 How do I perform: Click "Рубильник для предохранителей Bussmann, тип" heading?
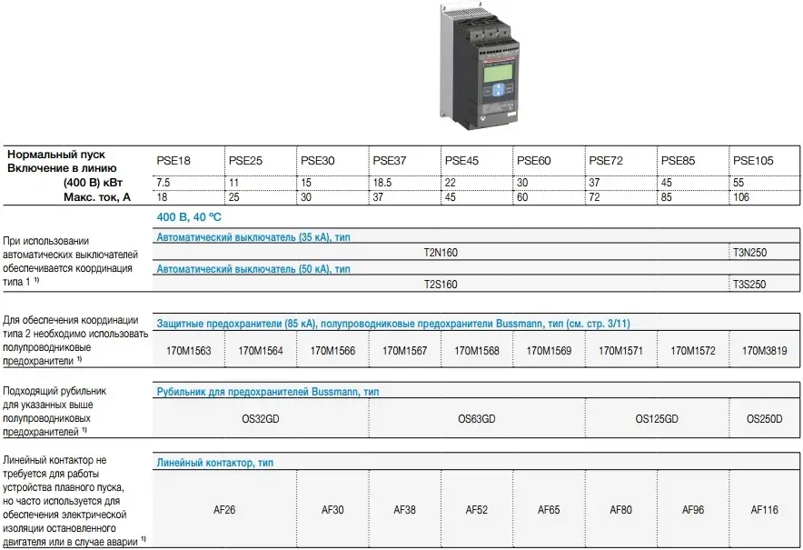tap(268, 392)
